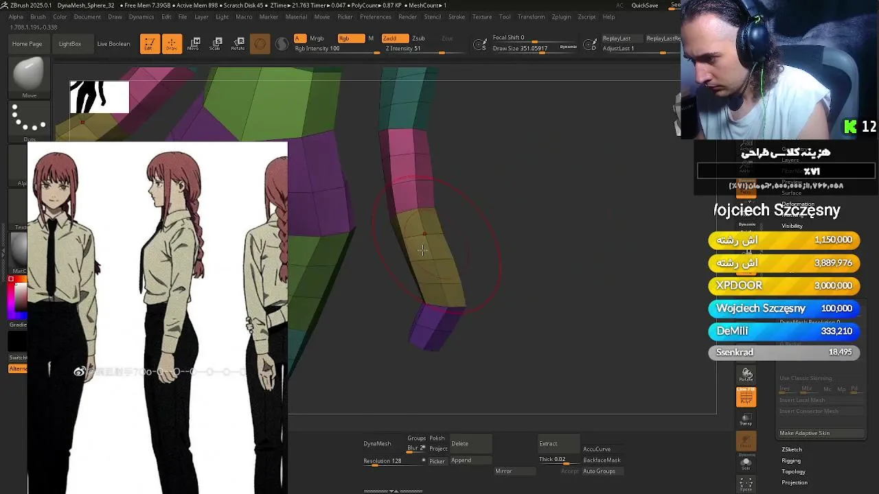Expand the Projection subpalette
Viewport: 879px width, 494px height.
pos(795,482)
